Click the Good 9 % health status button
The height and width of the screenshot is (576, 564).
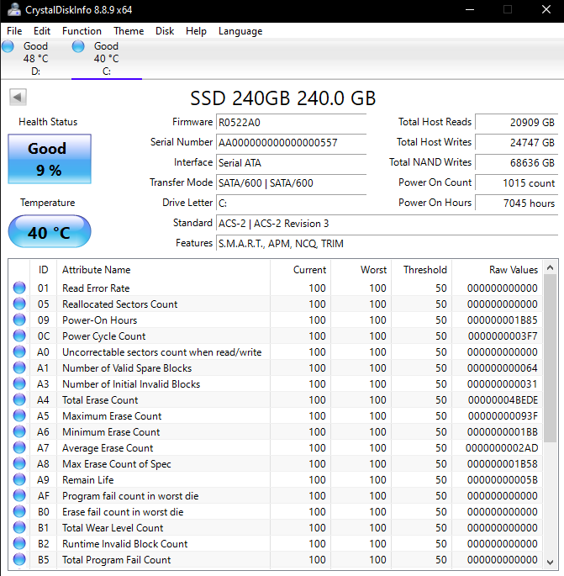[x=50, y=159]
